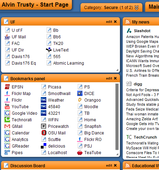Open the Snapfish bookmark
This screenshot has width=159, height=170.
tap(93, 126)
